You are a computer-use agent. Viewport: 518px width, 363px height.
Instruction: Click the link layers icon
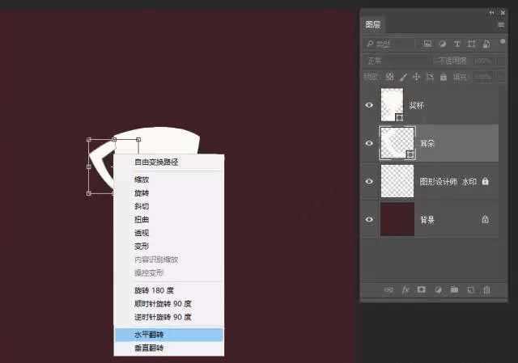(x=388, y=289)
